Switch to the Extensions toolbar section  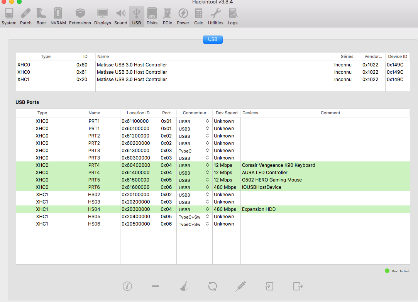click(80, 16)
